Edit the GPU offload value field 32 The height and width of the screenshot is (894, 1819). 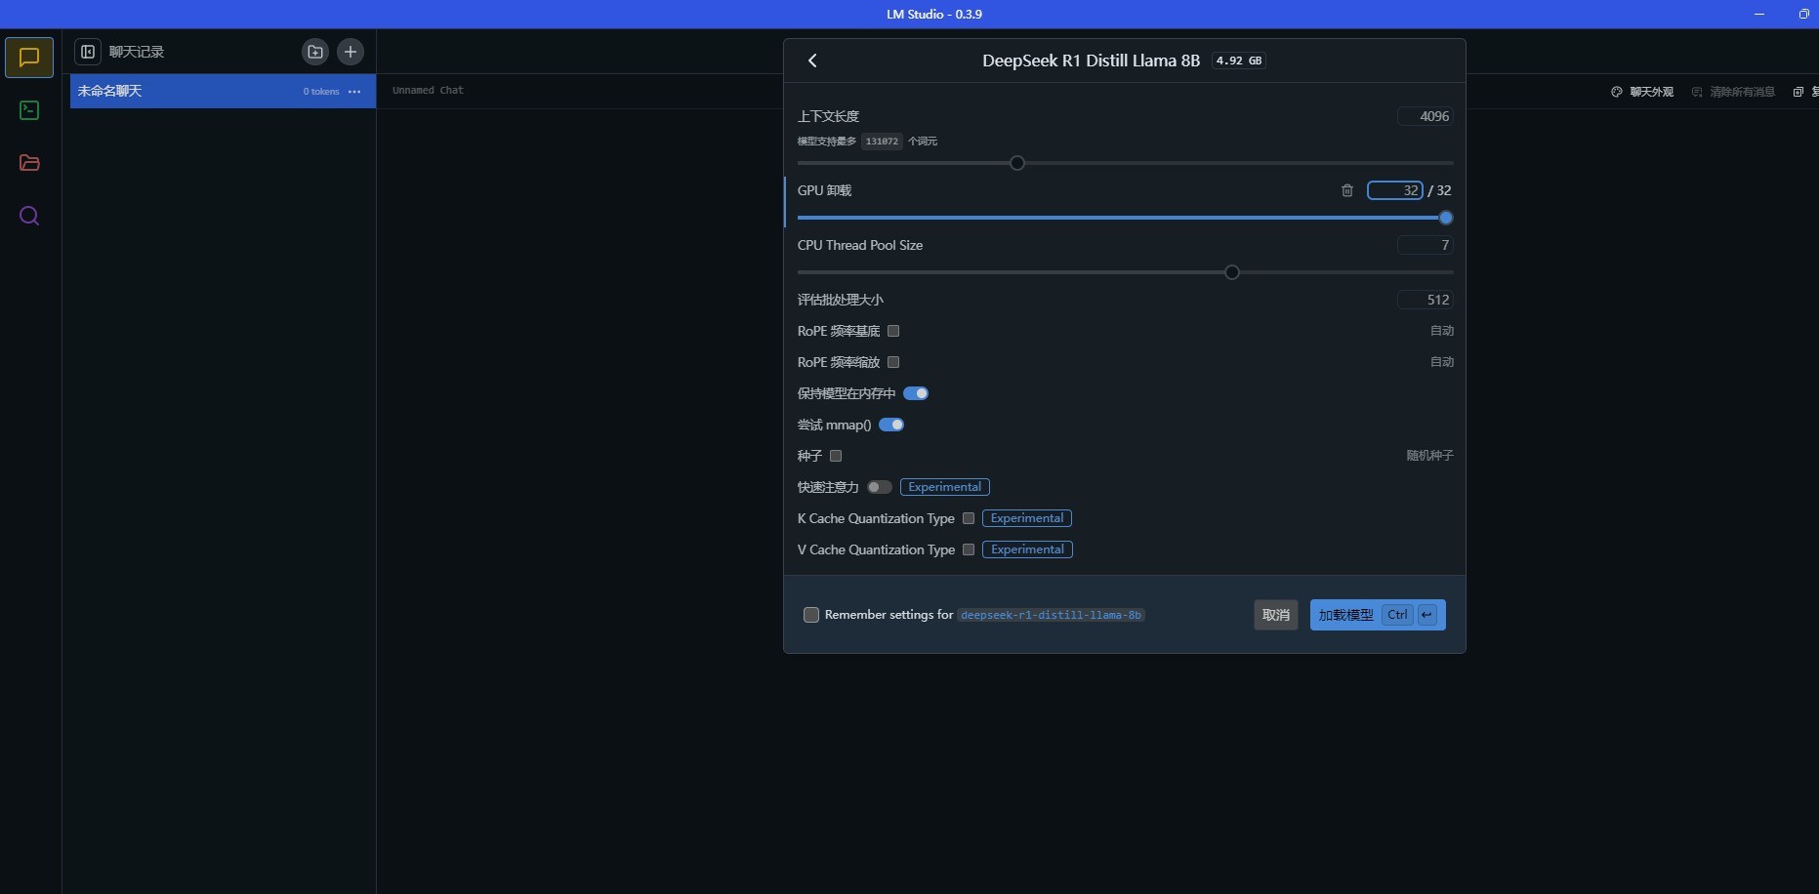(x=1395, y=190)
